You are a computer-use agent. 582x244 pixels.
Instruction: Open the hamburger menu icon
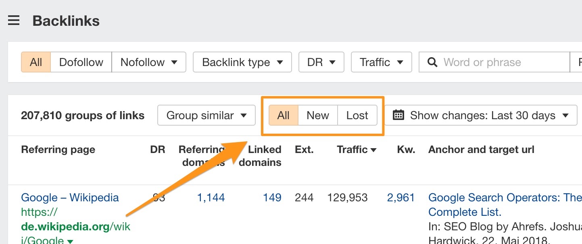click(14, 21)
